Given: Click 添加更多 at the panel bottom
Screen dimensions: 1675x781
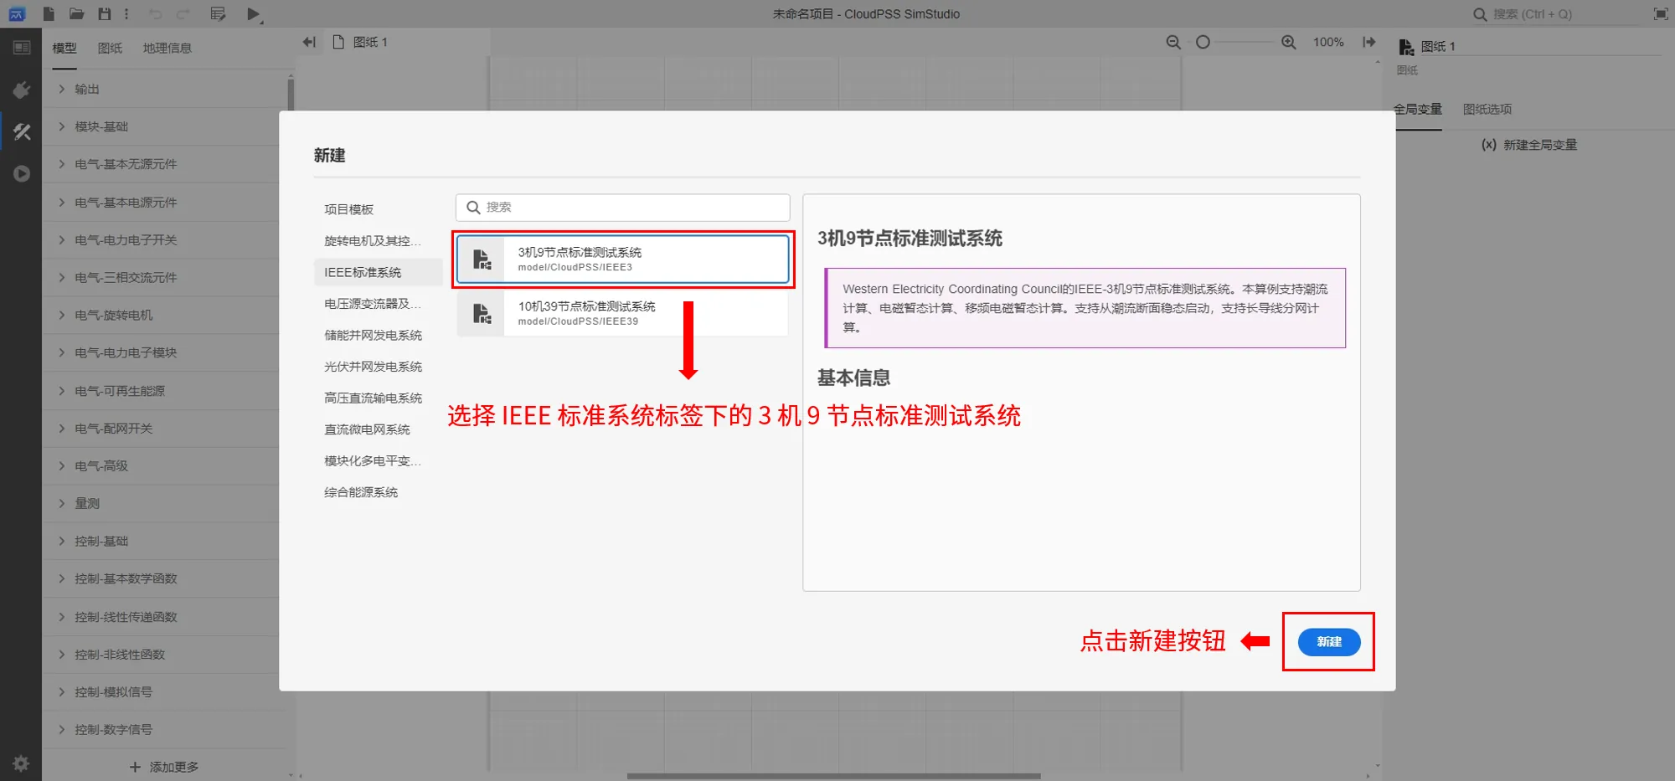Looking at the screenshot, I should [164, 767].
